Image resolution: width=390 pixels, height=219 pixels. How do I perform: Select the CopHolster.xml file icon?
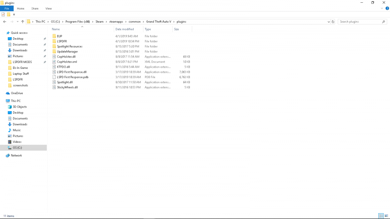tap(54, 62)
